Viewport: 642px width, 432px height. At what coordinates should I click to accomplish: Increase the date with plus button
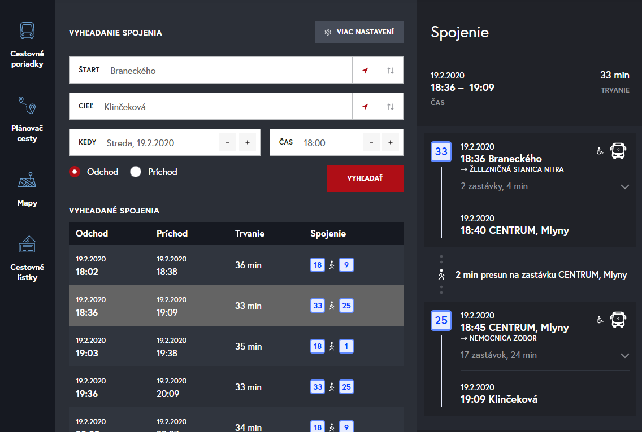tap(247, 142)
